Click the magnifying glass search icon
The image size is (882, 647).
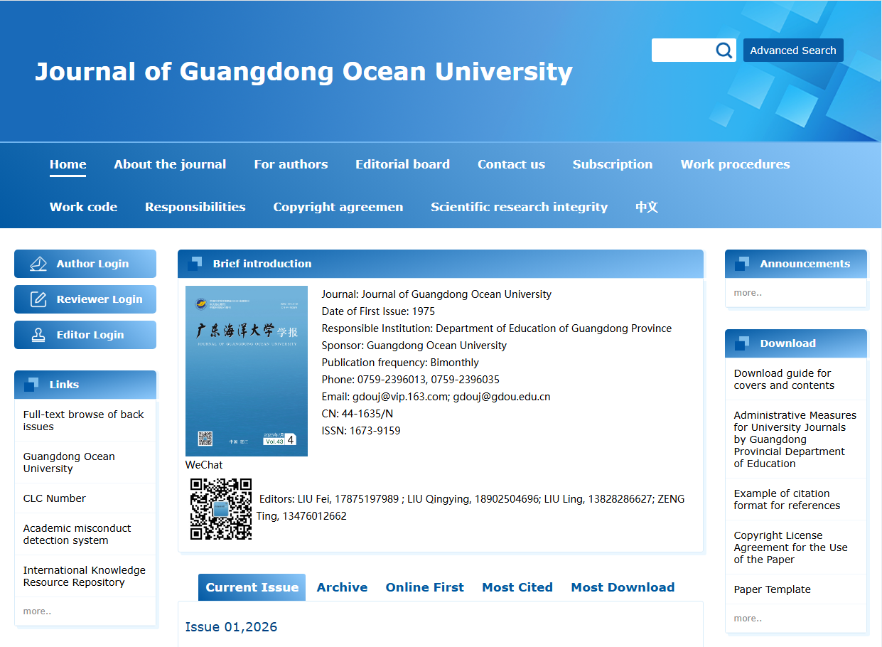click(724, 50)
